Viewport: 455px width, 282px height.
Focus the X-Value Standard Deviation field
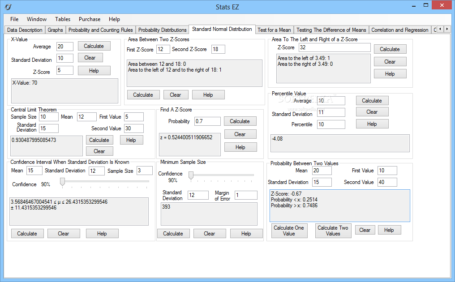pos(64,58)
